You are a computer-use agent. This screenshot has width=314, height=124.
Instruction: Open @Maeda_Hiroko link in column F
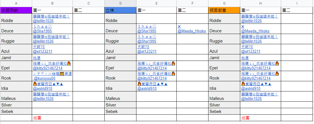(192, 31)
